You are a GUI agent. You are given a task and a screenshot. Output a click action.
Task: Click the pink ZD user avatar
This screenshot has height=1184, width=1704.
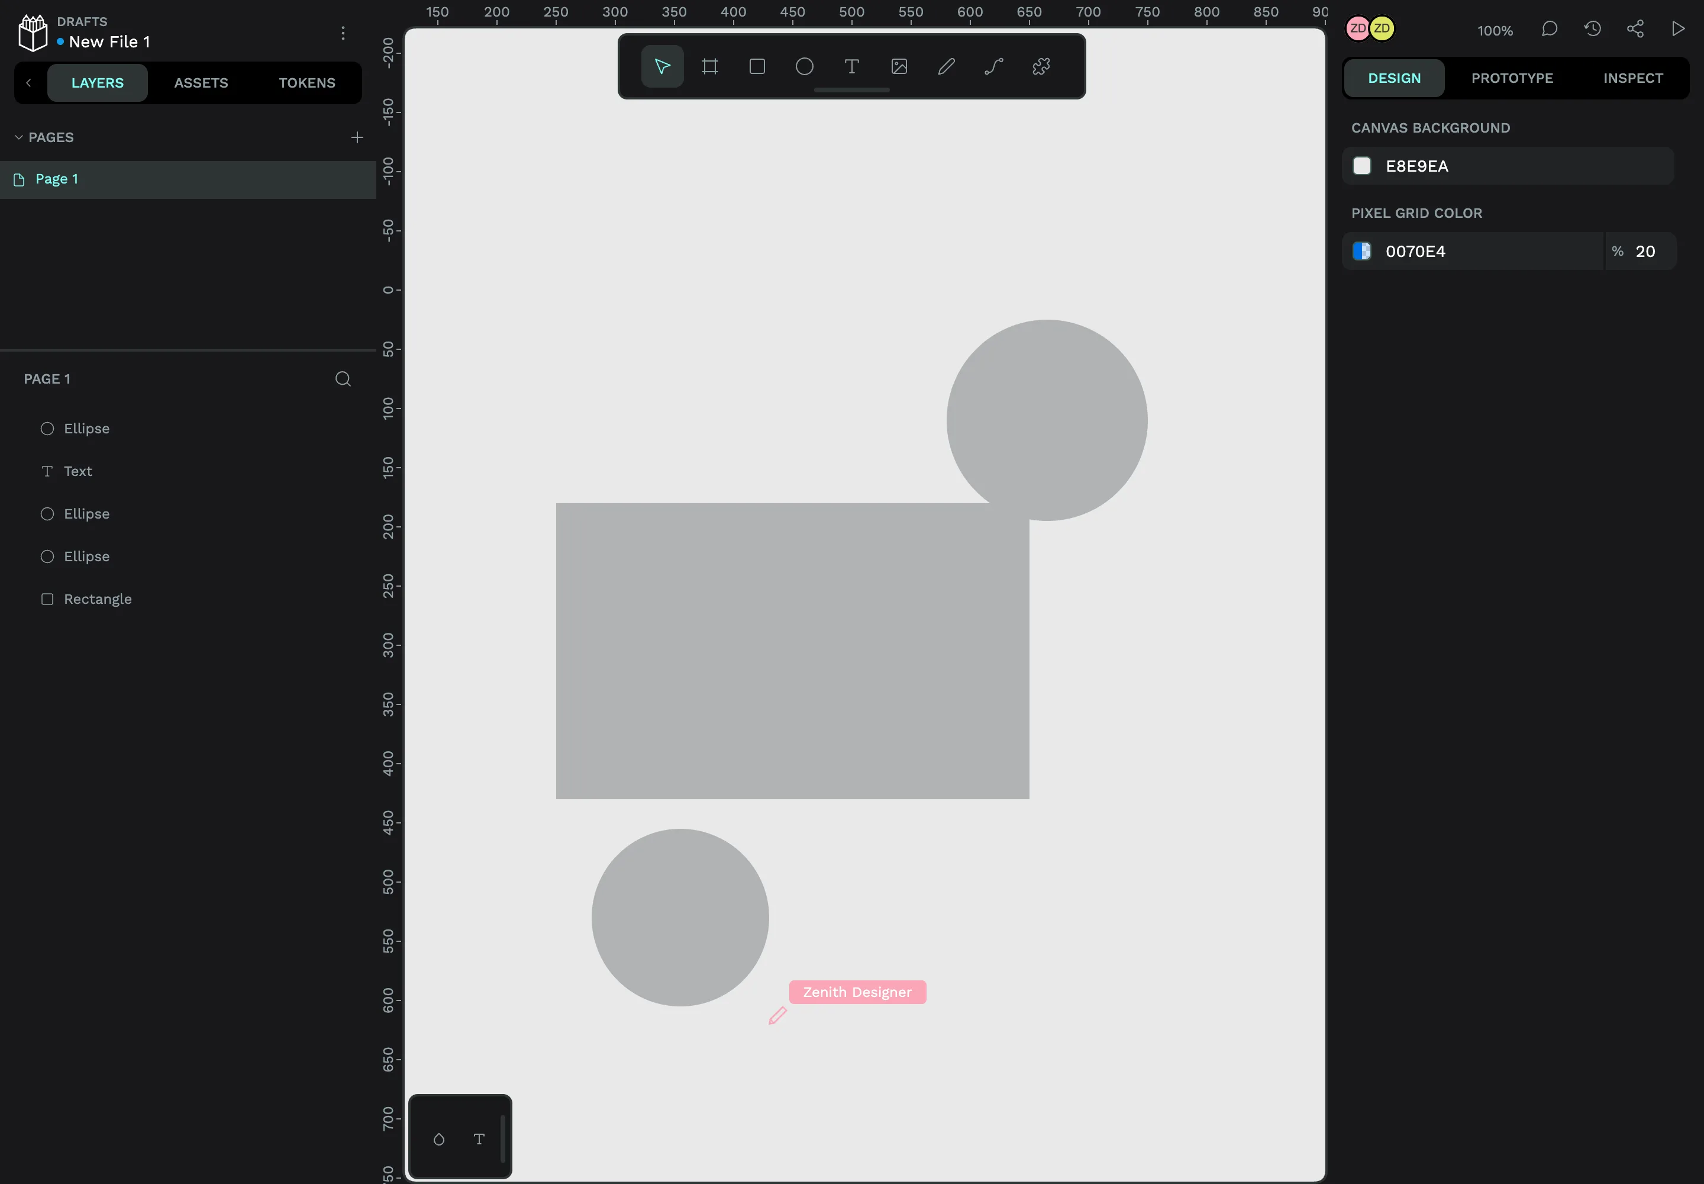coord(1357,28)
